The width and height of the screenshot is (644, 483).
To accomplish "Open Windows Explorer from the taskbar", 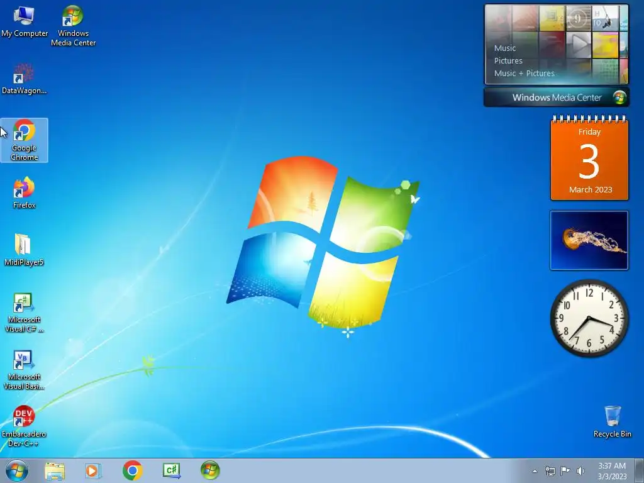I will [x=55, y=470].
